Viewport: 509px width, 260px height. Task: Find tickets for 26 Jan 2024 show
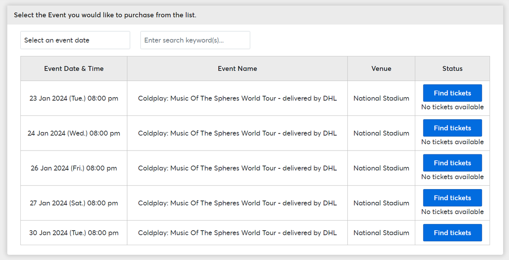pos(452,163)
